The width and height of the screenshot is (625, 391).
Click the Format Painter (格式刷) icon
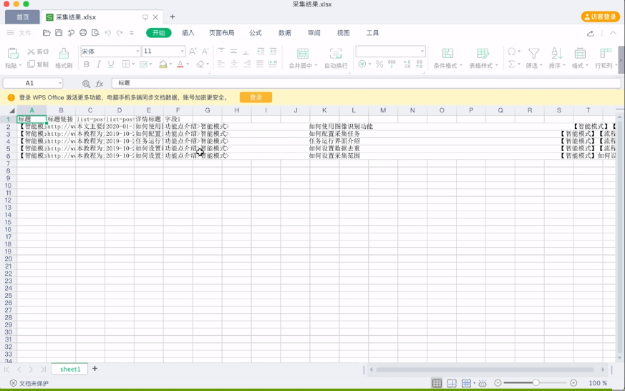point(64,54)
